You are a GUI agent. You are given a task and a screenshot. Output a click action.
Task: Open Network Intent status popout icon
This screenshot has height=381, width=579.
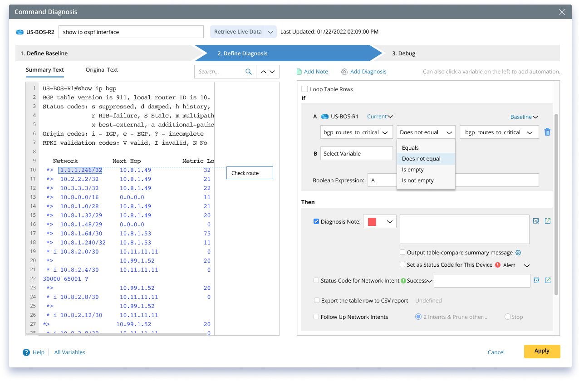click(x=548, y=280)
